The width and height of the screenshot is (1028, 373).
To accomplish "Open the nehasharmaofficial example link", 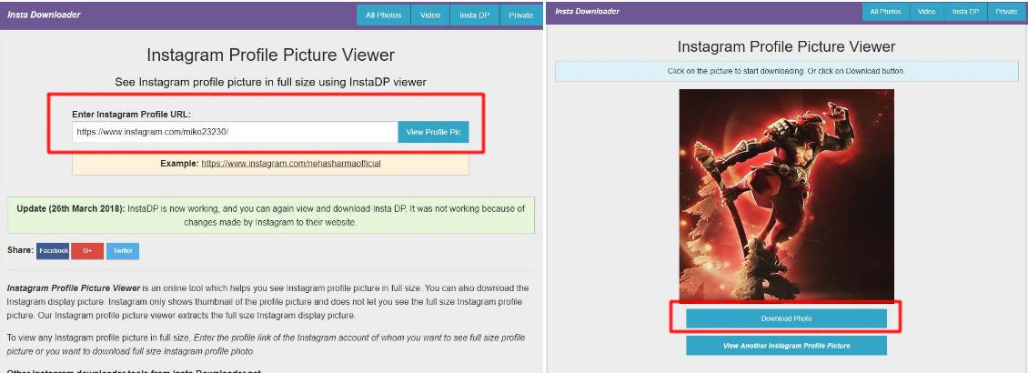I will click(x=291, y=163).
